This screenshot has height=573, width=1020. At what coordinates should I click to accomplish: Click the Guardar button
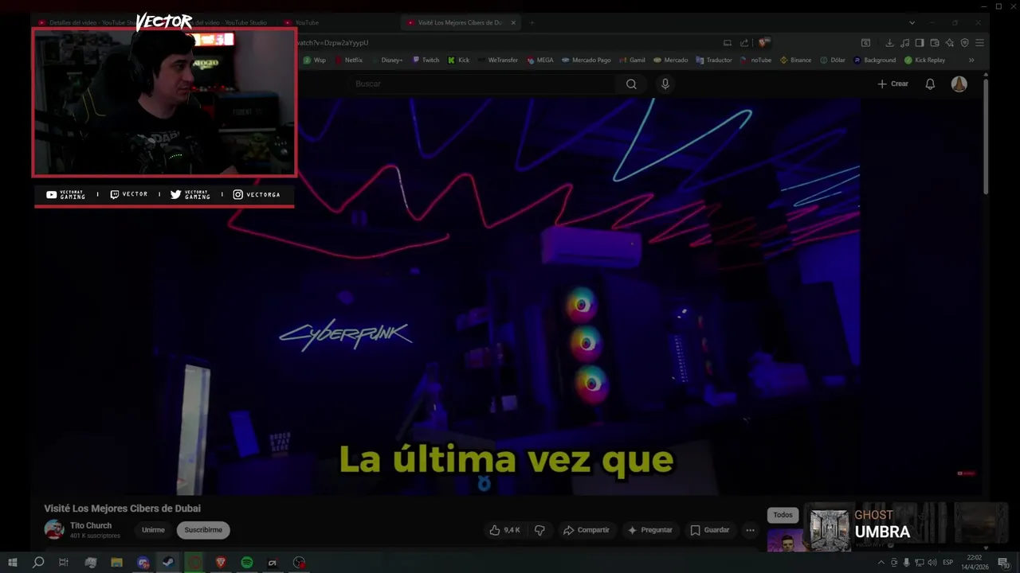tap(709, 530)
